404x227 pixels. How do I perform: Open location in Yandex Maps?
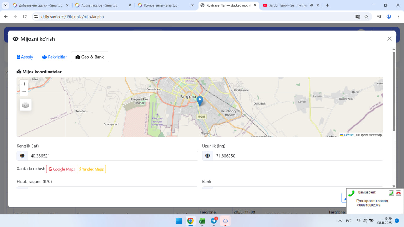click(92, 169)
